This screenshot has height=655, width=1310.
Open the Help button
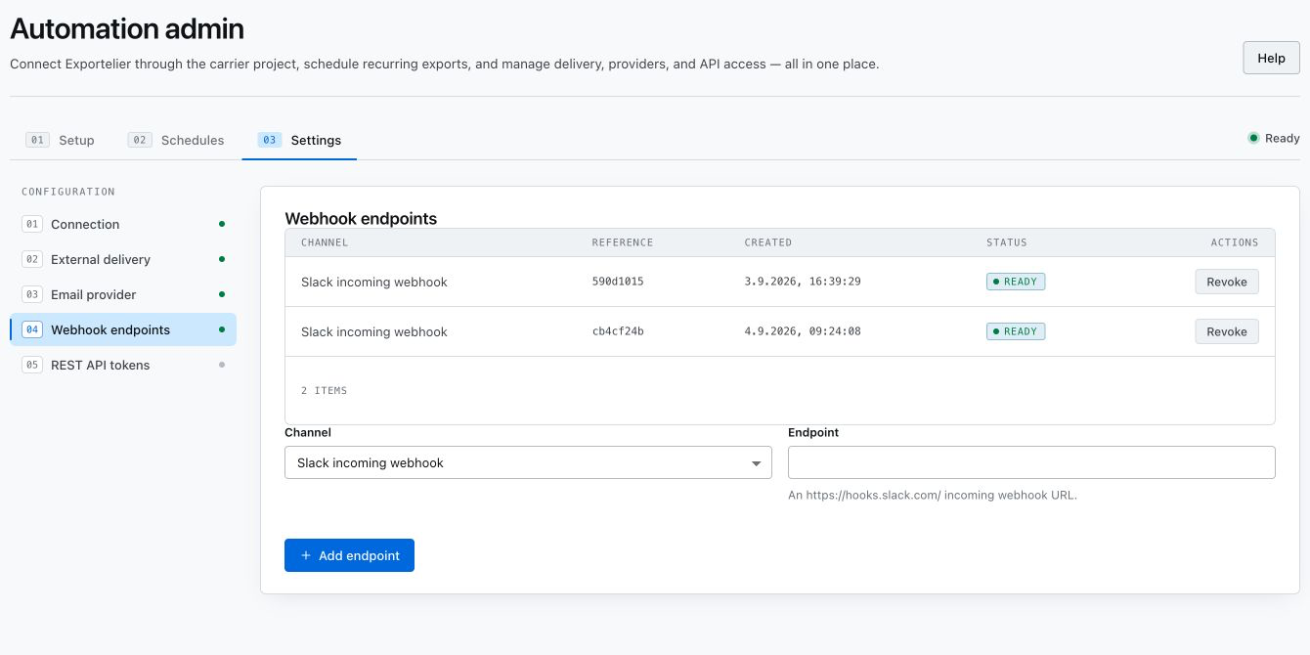(x=1271, y=58)
